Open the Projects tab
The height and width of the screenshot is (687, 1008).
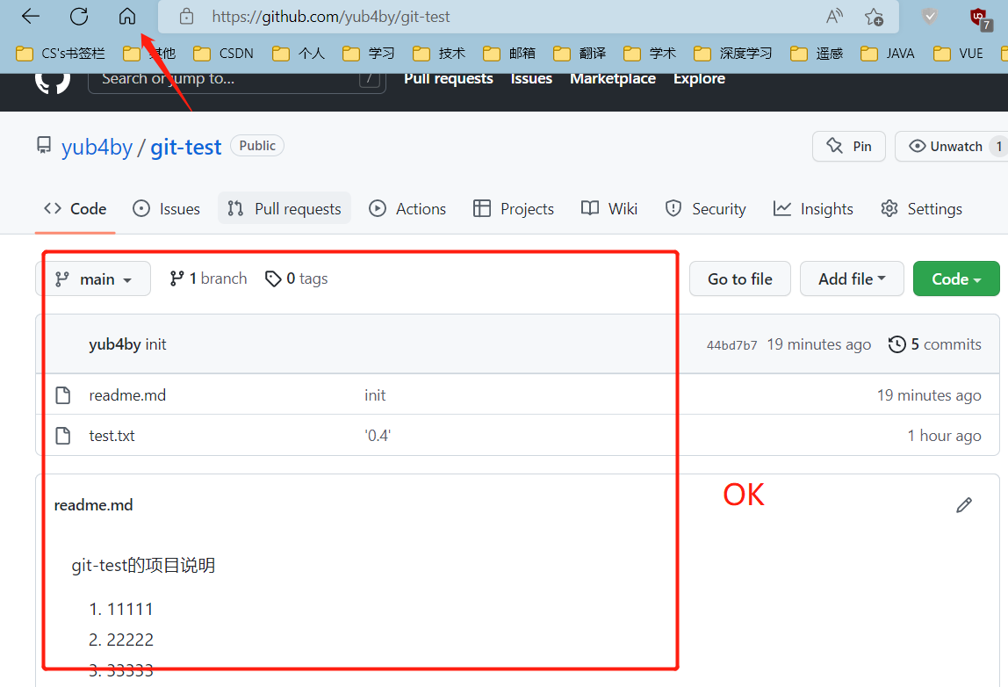513,209
